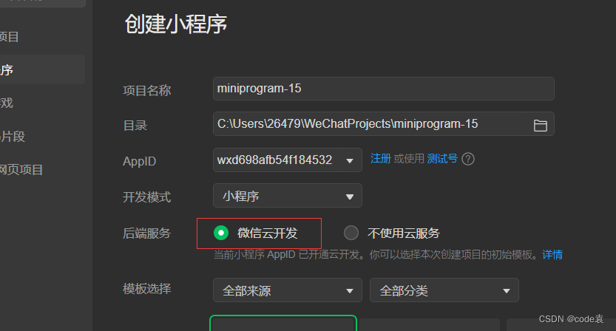Viewport: 616px width, 331px height.
Task: Click the 注册 link
Action: pyautogui.click(x=381, y=159)
